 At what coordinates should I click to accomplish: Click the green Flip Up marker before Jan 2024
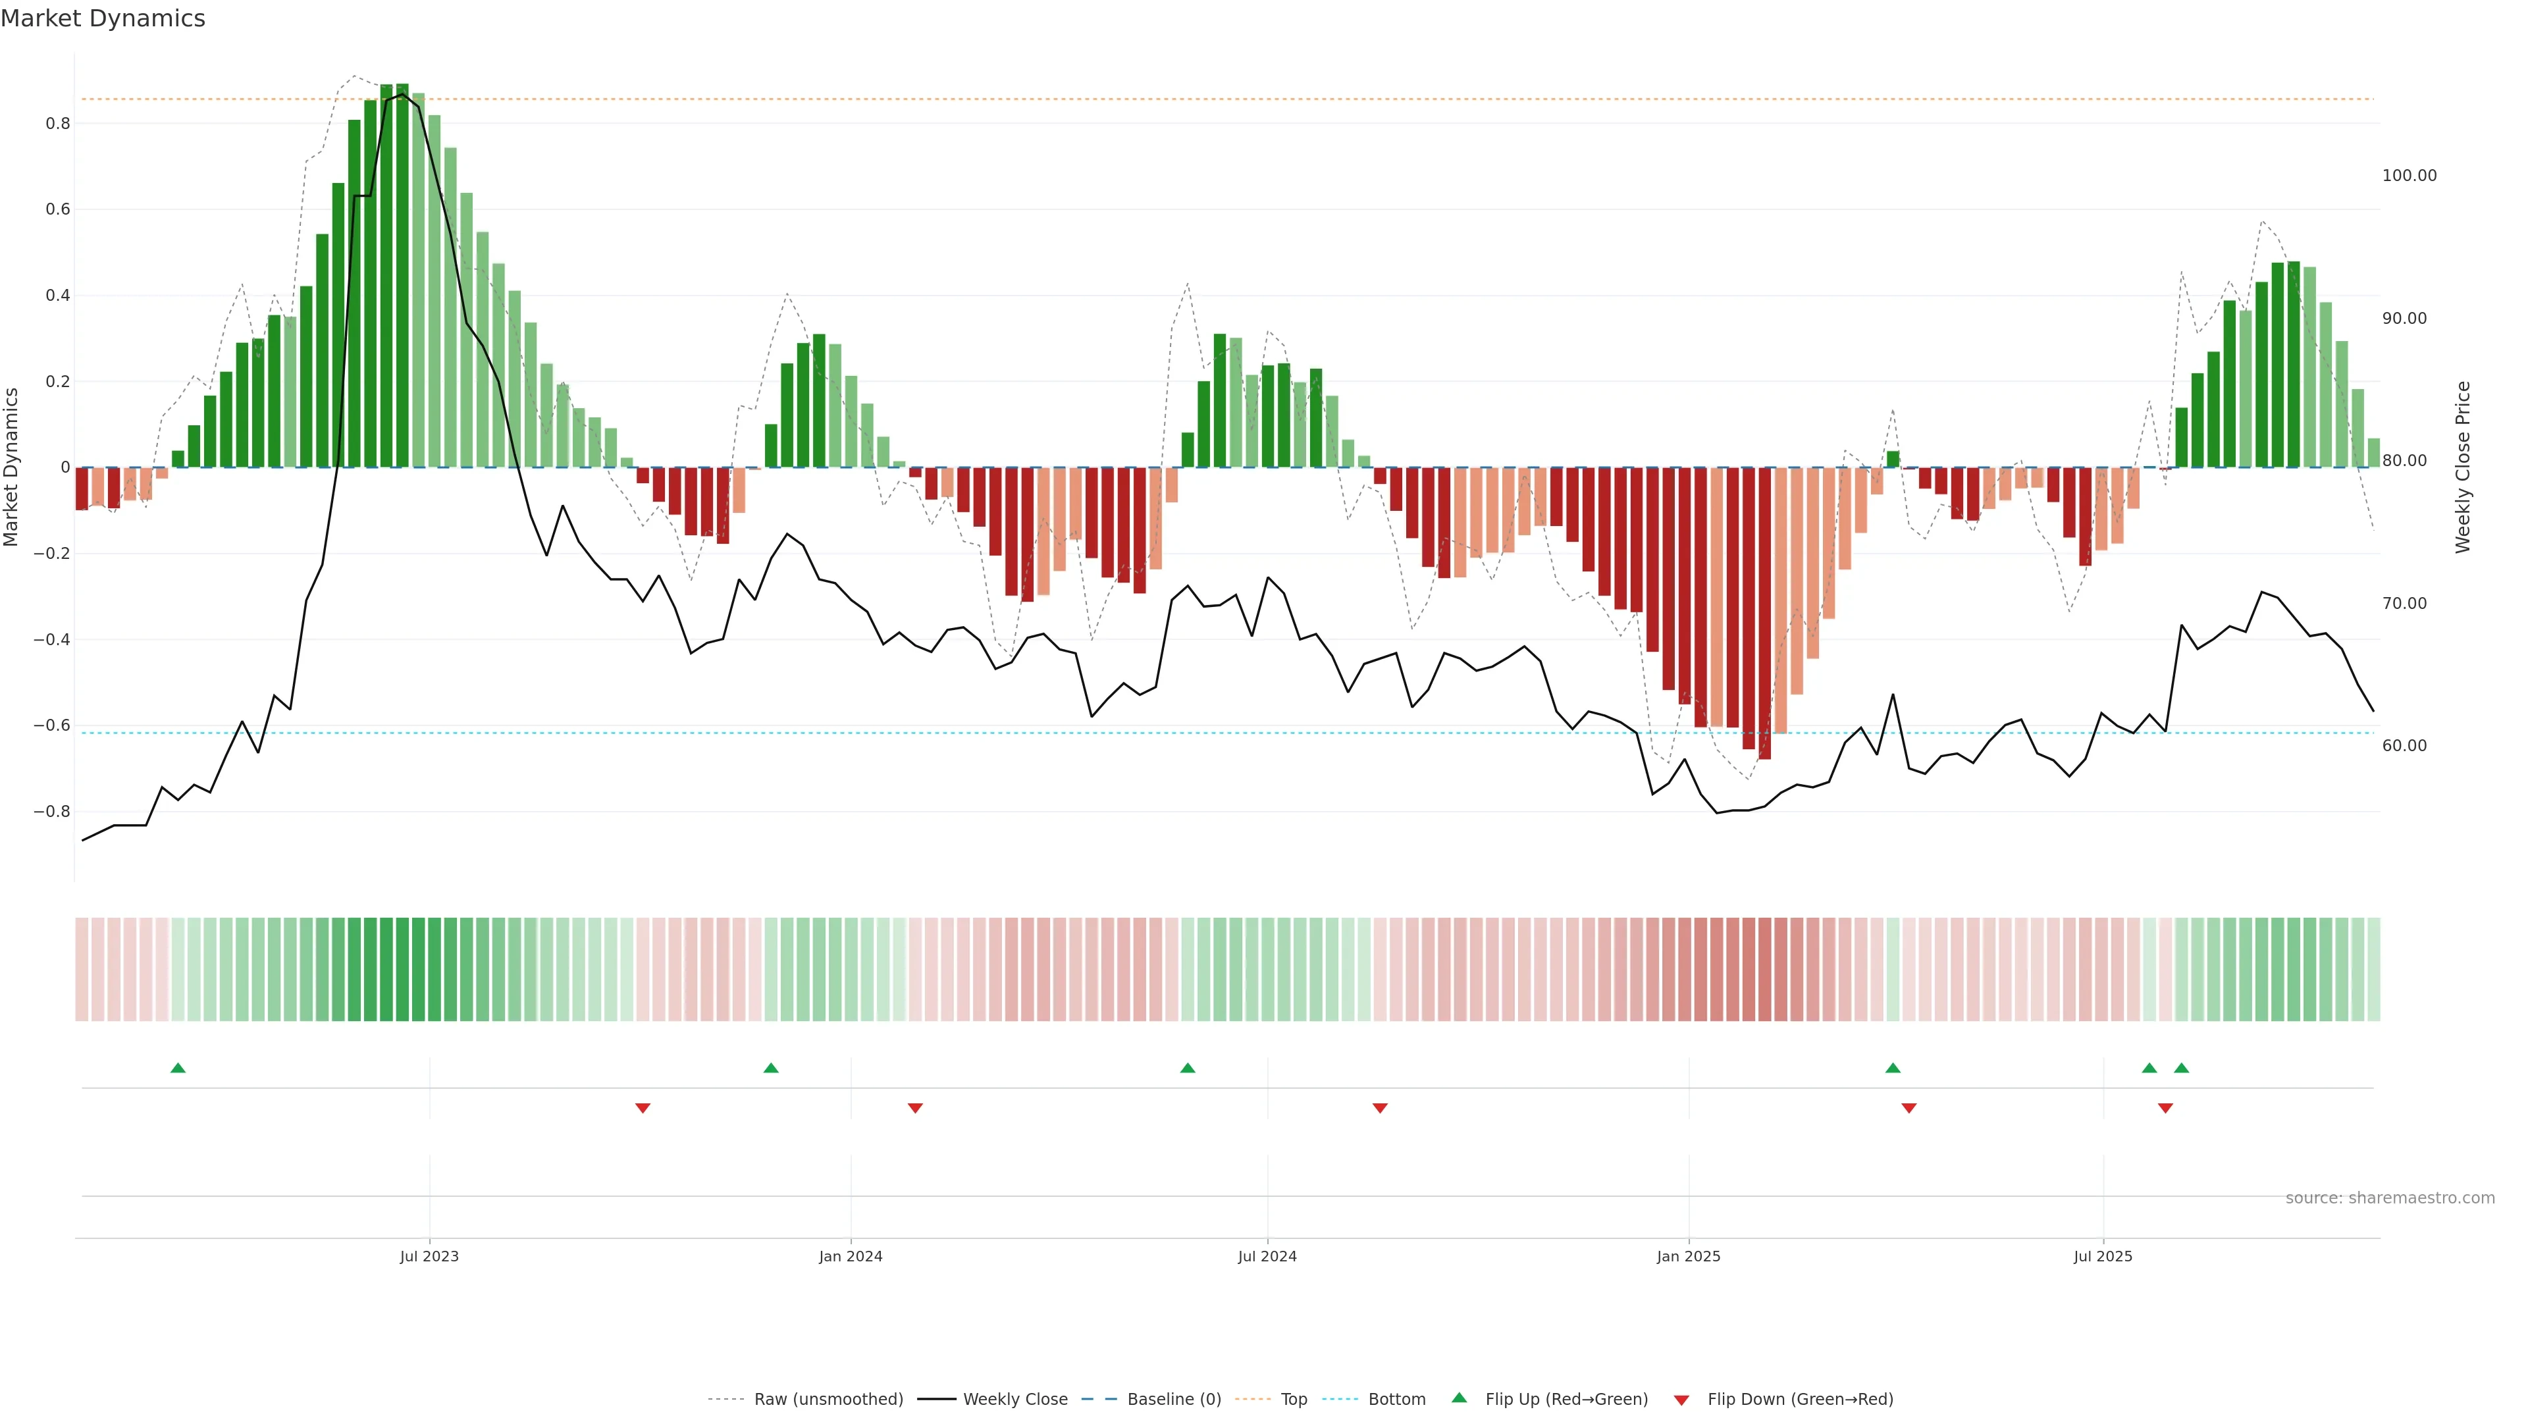770,1068
